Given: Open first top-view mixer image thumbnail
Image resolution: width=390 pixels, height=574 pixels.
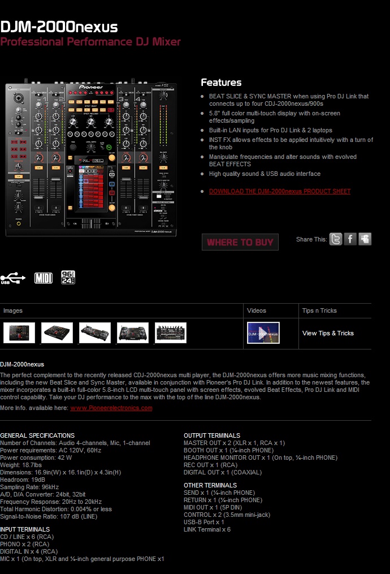Looking at the screenshot, I should point(19,333).
